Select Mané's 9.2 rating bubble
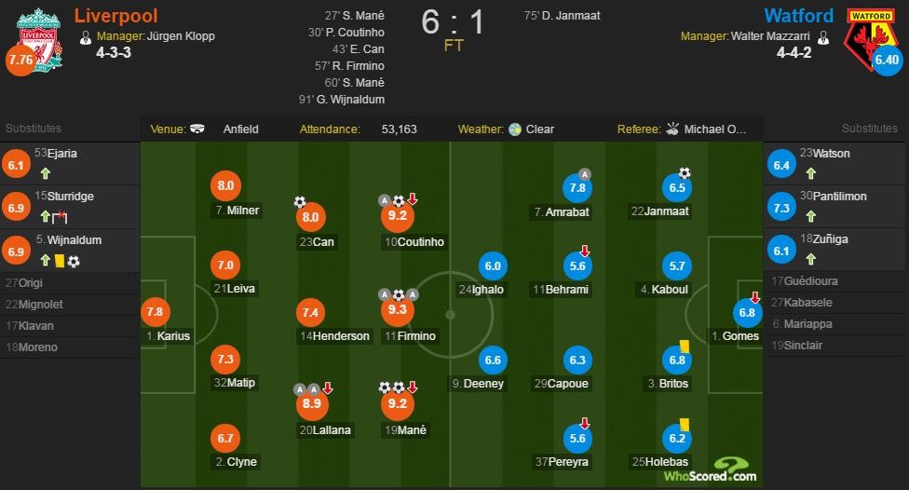Viewport: 909px width, 490px height. 397,403
